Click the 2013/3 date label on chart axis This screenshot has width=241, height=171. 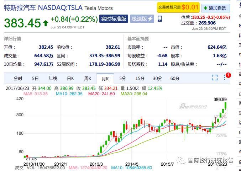point(96,164)
